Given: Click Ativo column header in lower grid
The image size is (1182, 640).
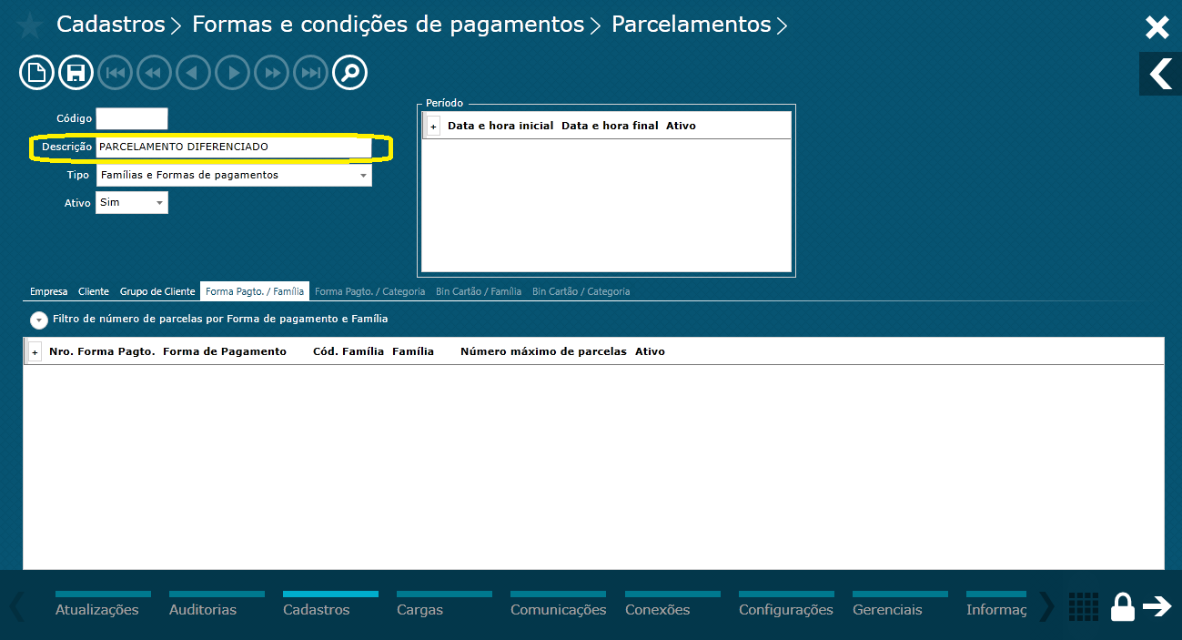Looking at the screenshot, I should coord(650,351).
